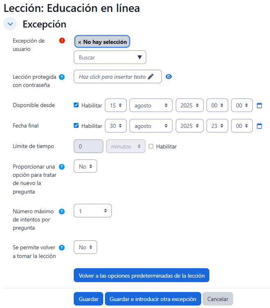Open help for Número máximo de intentos
The width and height of the screenshot is (270, 308).
point(62,212)
